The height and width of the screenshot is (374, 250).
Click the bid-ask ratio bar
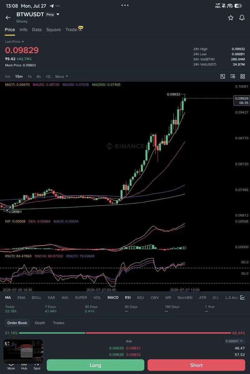tap(125, 333)
